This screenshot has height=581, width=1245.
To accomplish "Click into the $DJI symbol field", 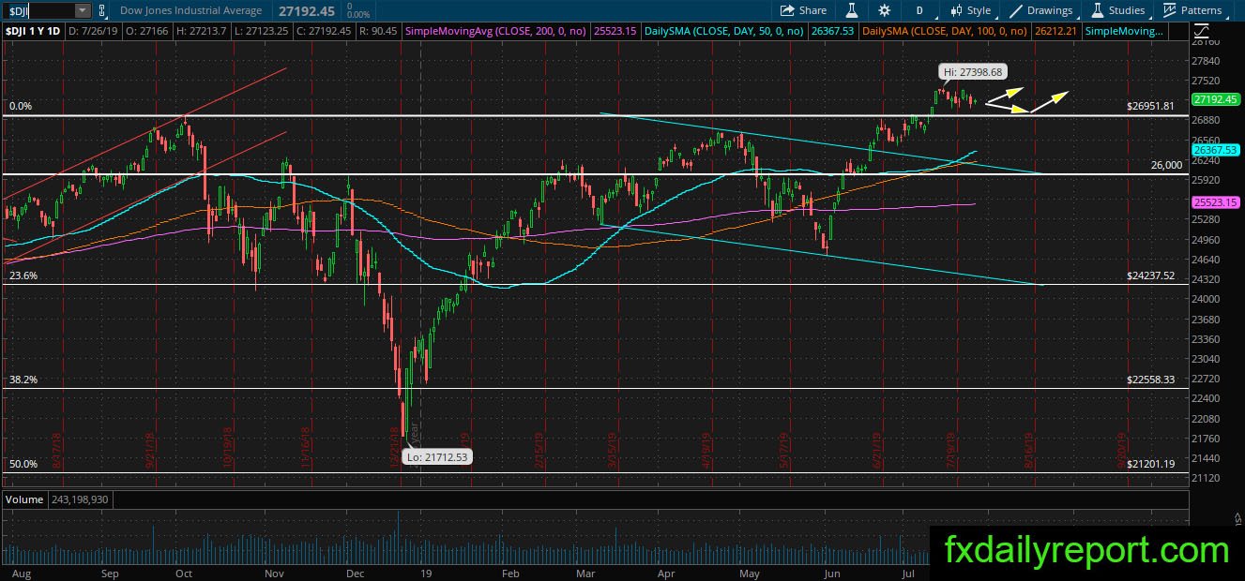I will pyautogui.click(x=38, y=10).
